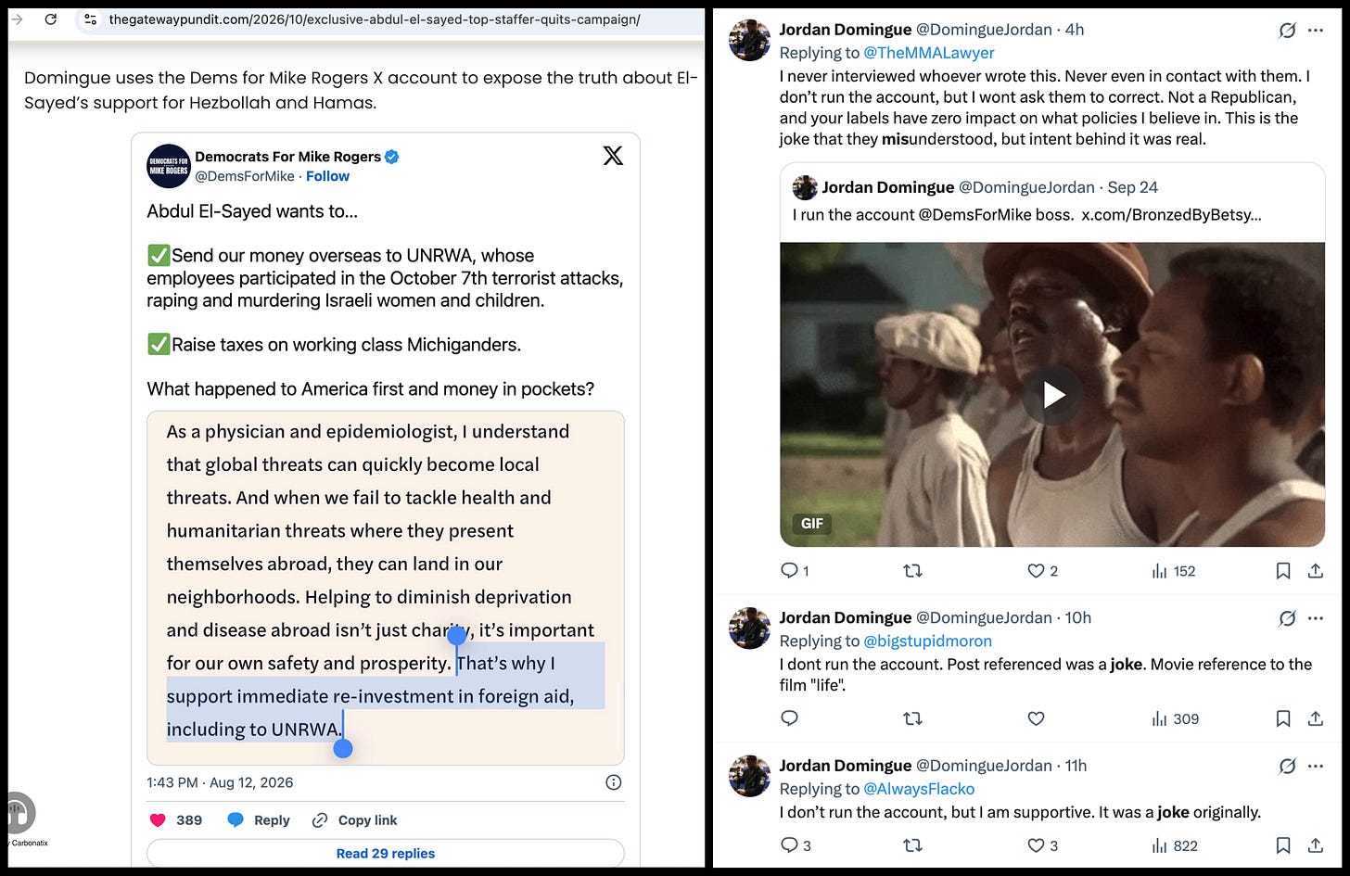The image size is (1350, 876).
Task: Share the 11h Jordan Domingue tweet
Action: (1316, 845)
